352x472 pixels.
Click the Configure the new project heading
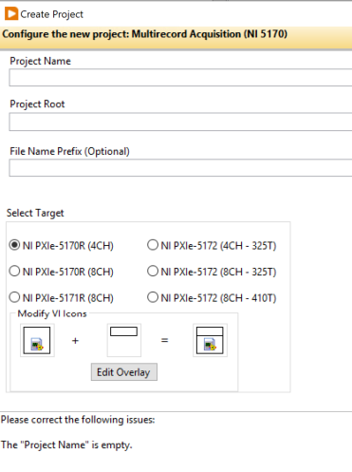tap(145, 34)
